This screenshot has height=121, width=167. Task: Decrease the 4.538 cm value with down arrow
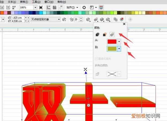[x=26, y=21]
